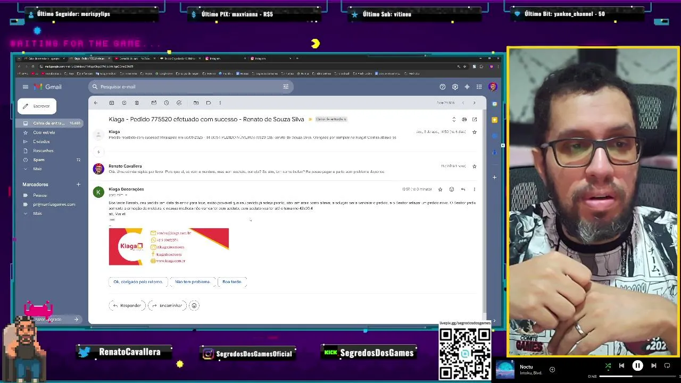Open the Rascunhos drafts folder

43,151
